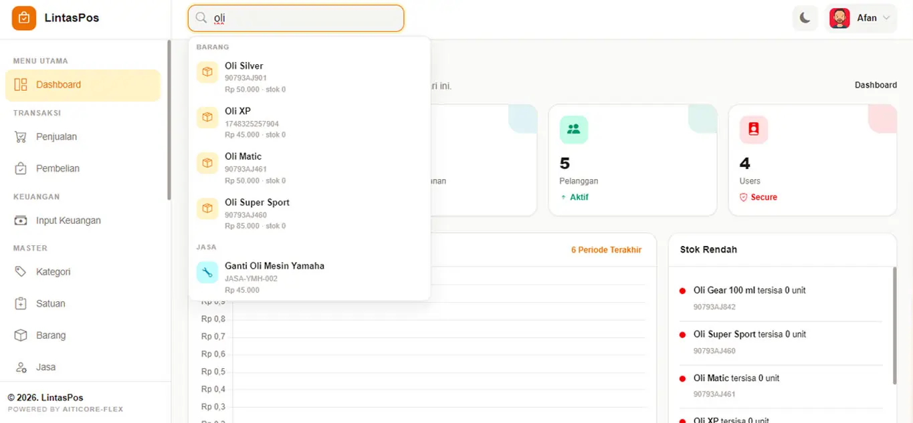Click the search field containing "oli"
This screenshot has width=913, height=423.
click(x=301, y=19)
